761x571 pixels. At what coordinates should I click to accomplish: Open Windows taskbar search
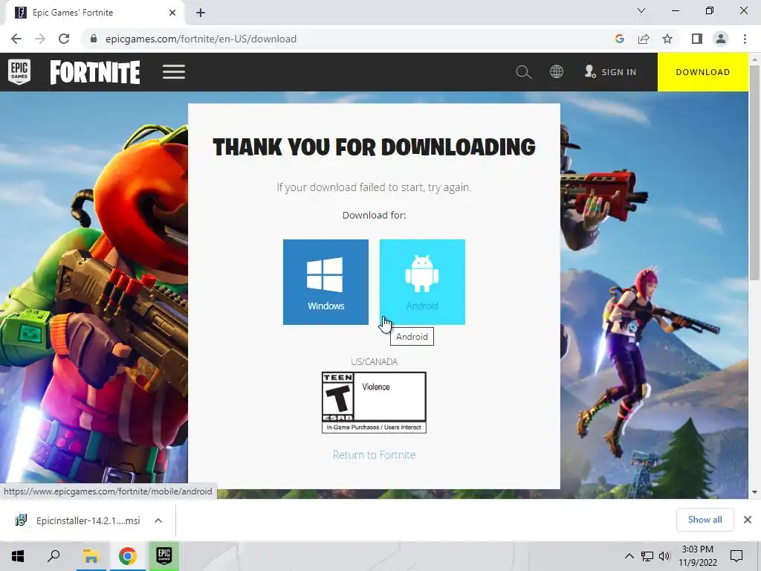point(54,556)
